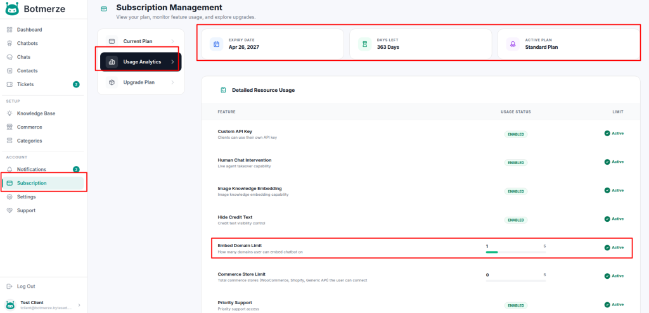Click the Support heart icon
Image resolution: width=649 pixels, height=313 pixels.
[x=10, y=210]
